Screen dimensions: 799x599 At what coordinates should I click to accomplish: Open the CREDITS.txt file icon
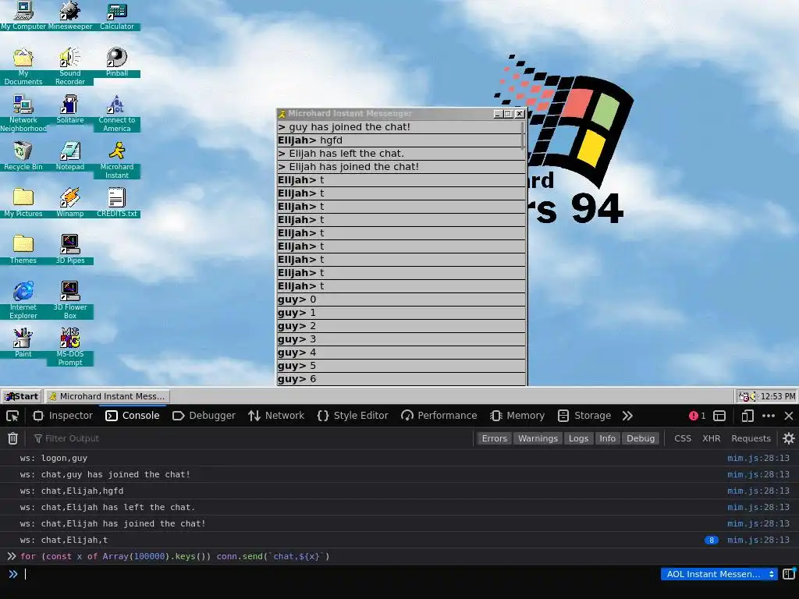click(117, 203)
